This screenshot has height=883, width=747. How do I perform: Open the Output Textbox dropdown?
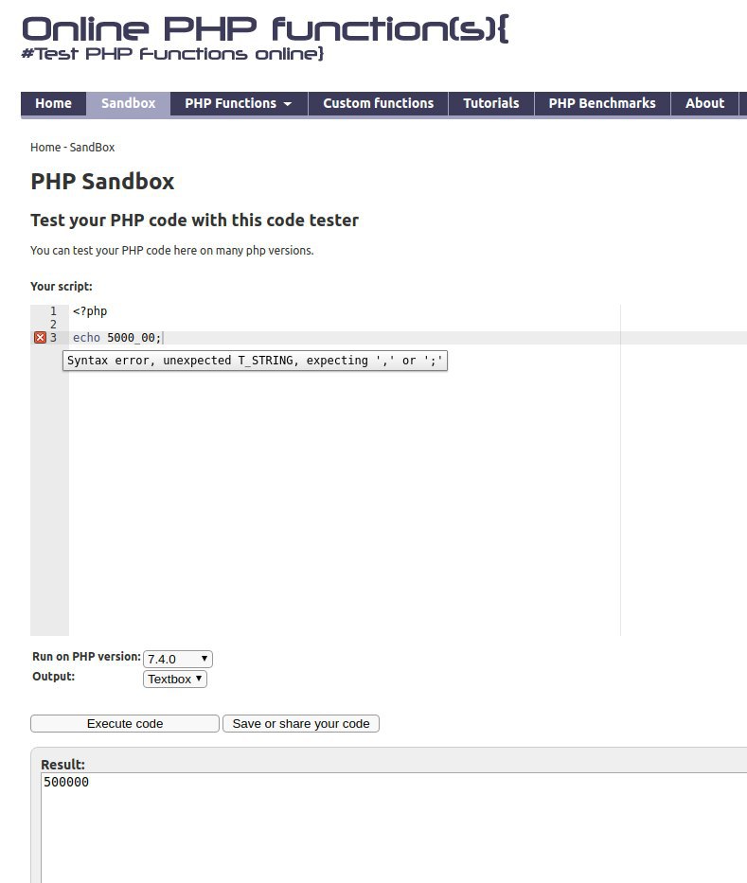pos(175,680)
